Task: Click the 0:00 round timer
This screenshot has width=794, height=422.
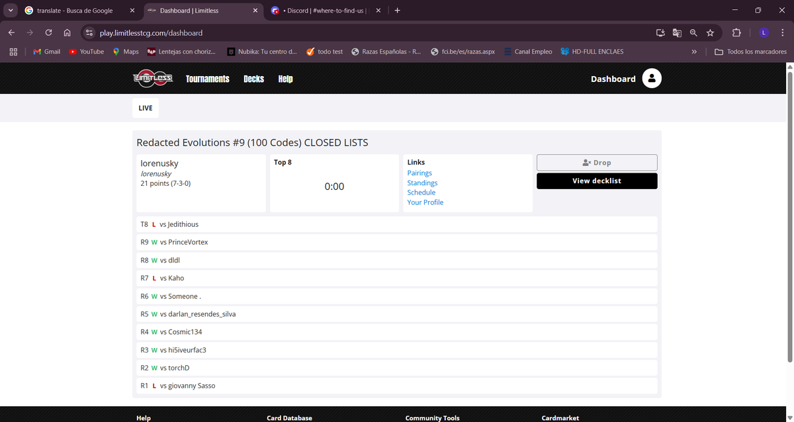Action: coord(334,187)
